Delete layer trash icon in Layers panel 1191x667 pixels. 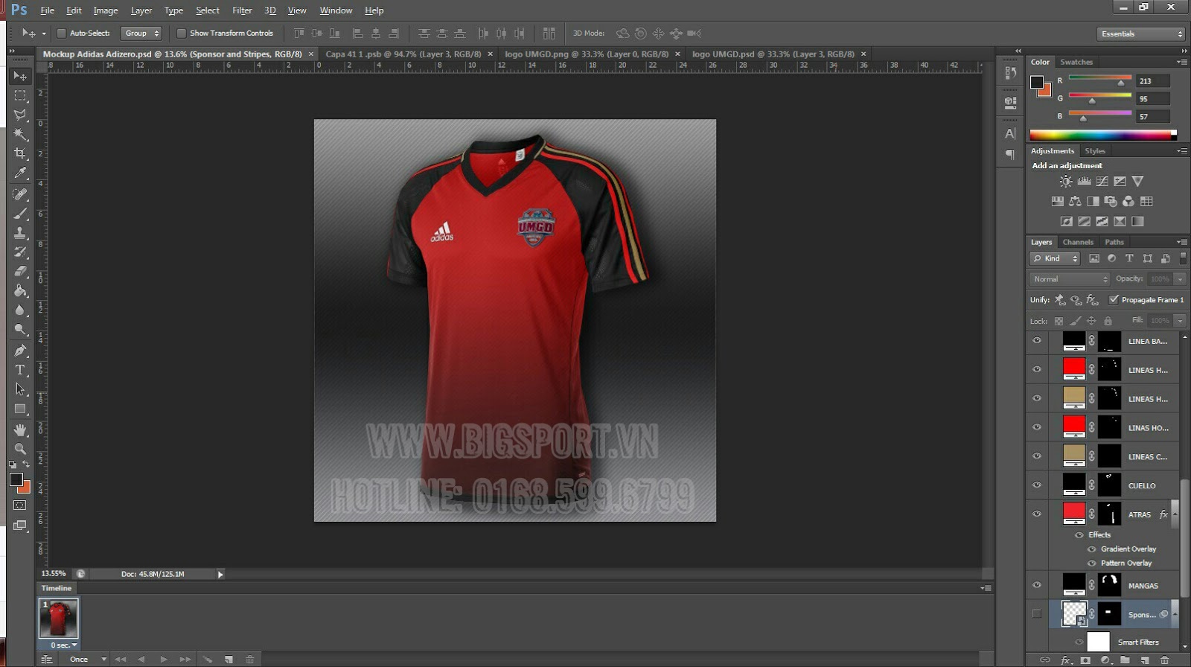click(1165, 660)
